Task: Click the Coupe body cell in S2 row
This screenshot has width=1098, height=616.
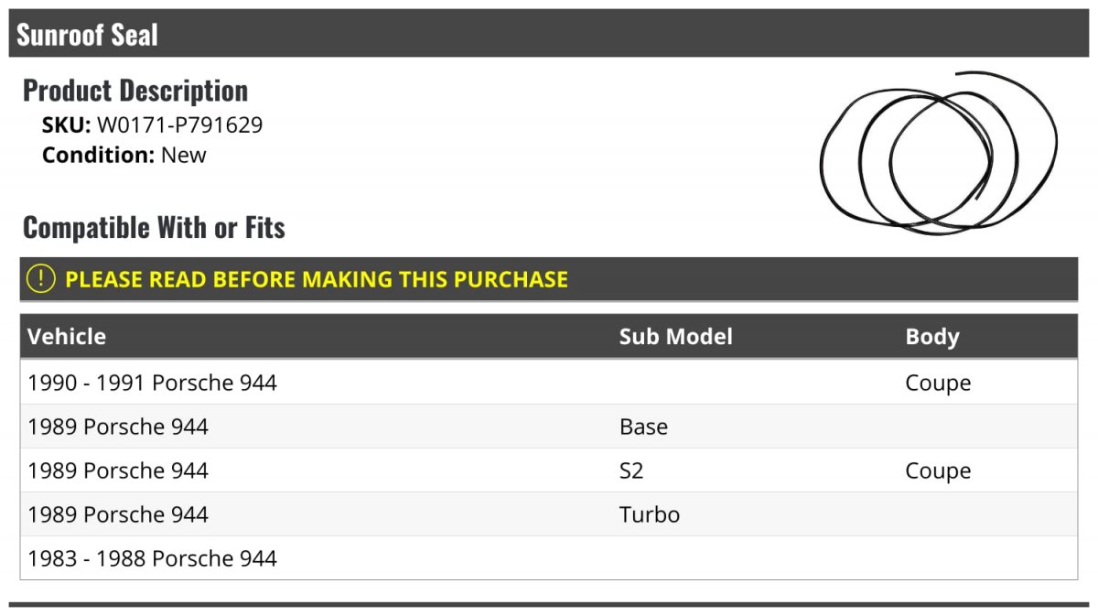Action: click(x=938, y=471)
